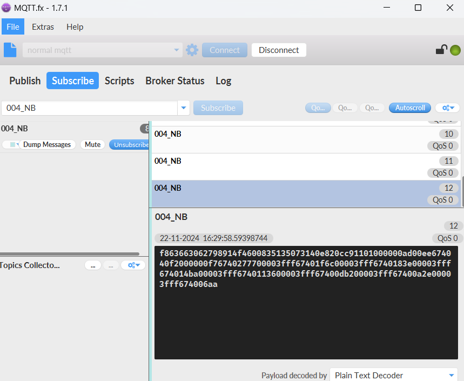Click the message list vertical scrollbar
464x381 pixels.
[x=463, y=191]
